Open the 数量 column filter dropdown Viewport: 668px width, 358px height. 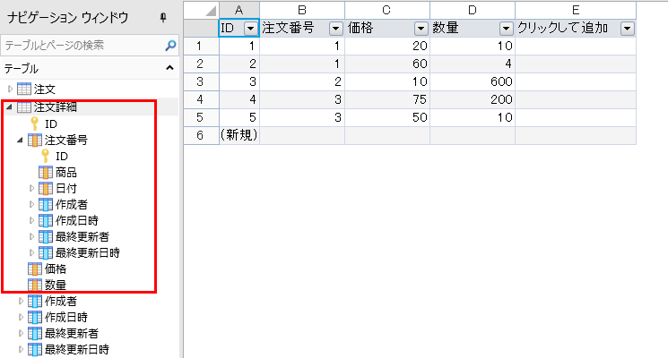tap(506, 29)
